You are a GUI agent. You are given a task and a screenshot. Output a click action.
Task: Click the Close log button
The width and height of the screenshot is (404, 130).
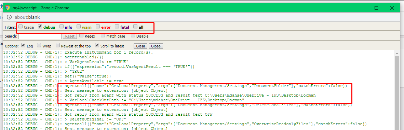[x=156, y=46]
